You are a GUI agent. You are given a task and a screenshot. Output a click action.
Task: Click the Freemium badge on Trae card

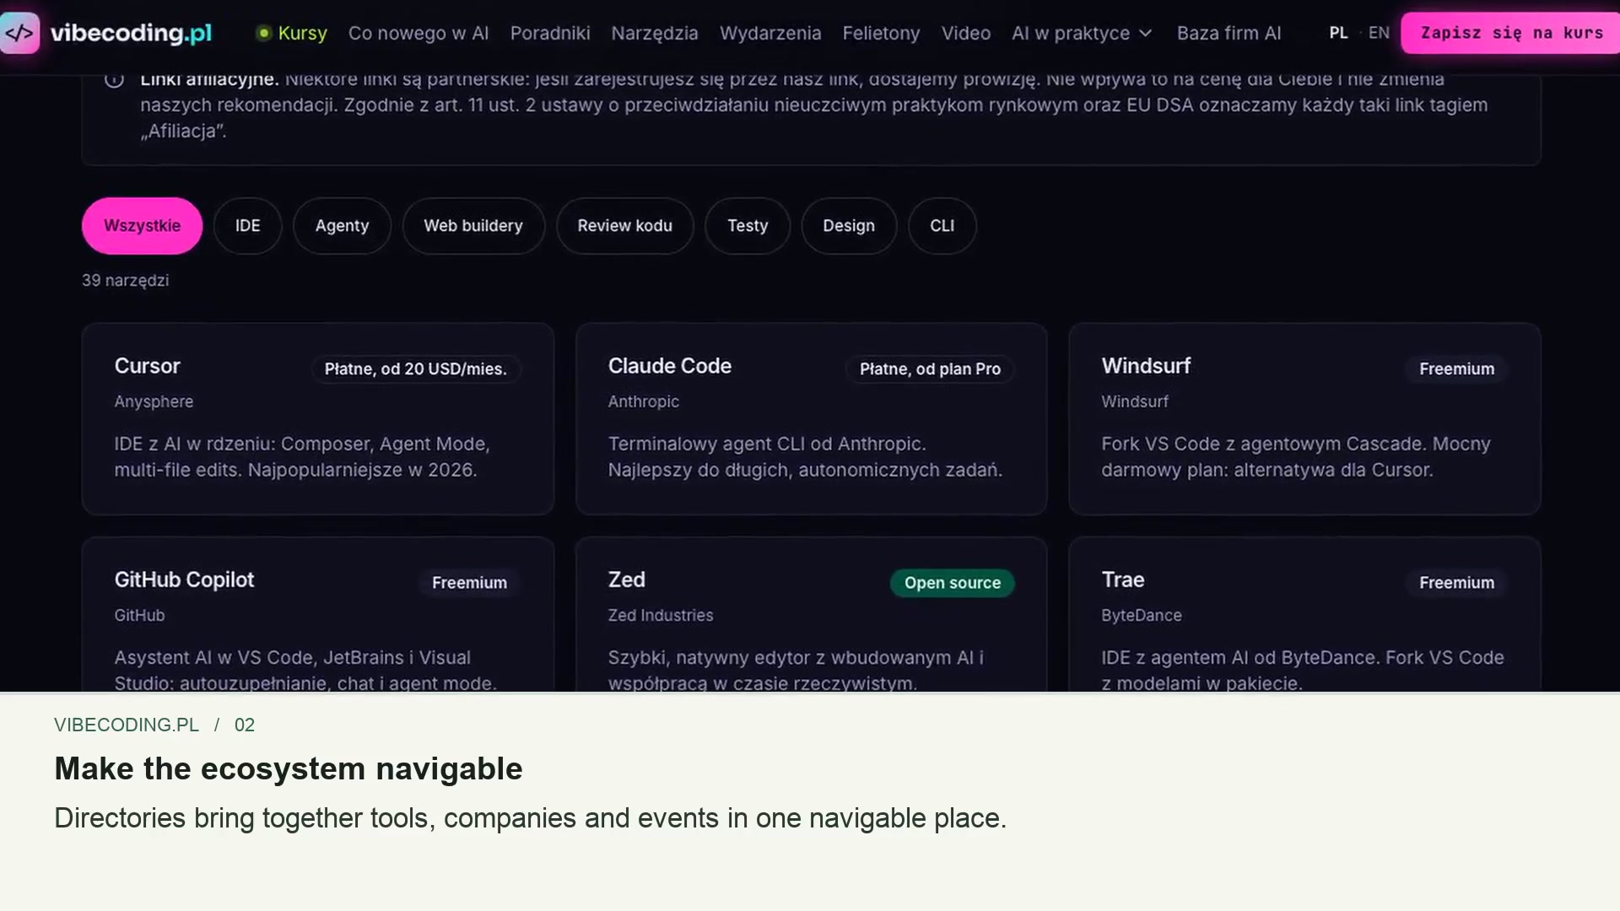point(1456,583)
